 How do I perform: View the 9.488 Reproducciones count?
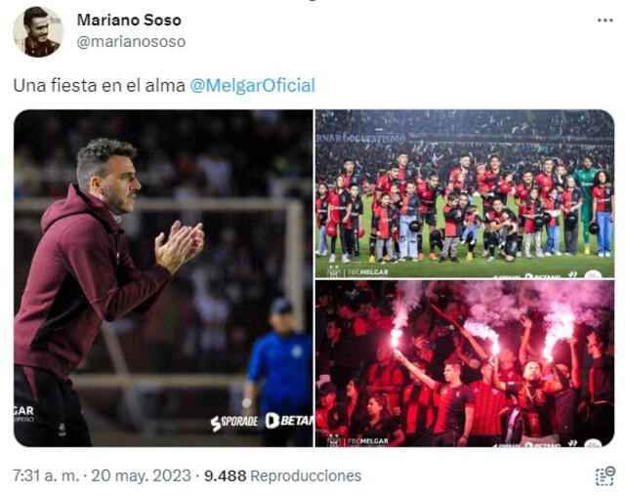(x=282, y=475)
